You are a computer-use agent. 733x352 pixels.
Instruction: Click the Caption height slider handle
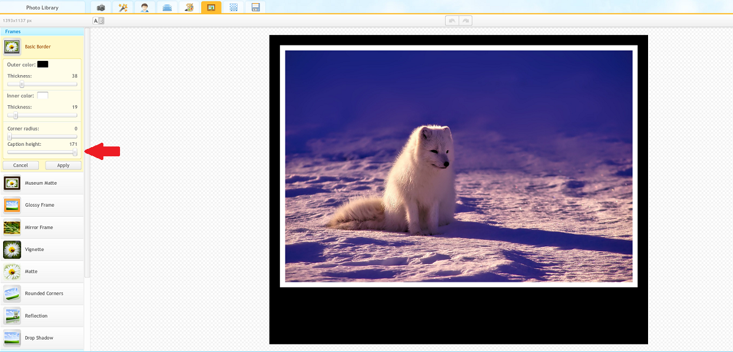point(75,152)
